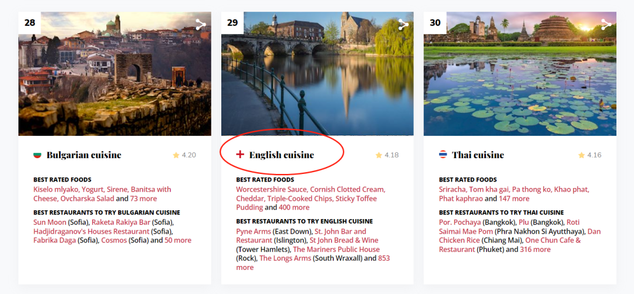Image resolution: width=634 pixels, height=294 pixels.
Task: Click the rank badge 29
Action: pyautogui.click(x=232, y=23)
